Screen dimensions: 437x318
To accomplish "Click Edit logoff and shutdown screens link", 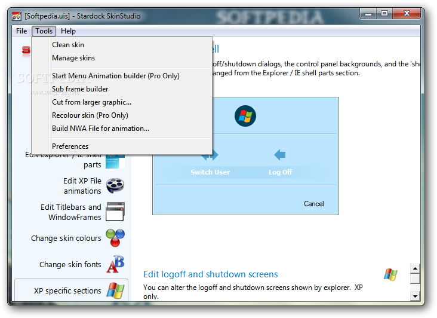I will click(x=210, y=274).
